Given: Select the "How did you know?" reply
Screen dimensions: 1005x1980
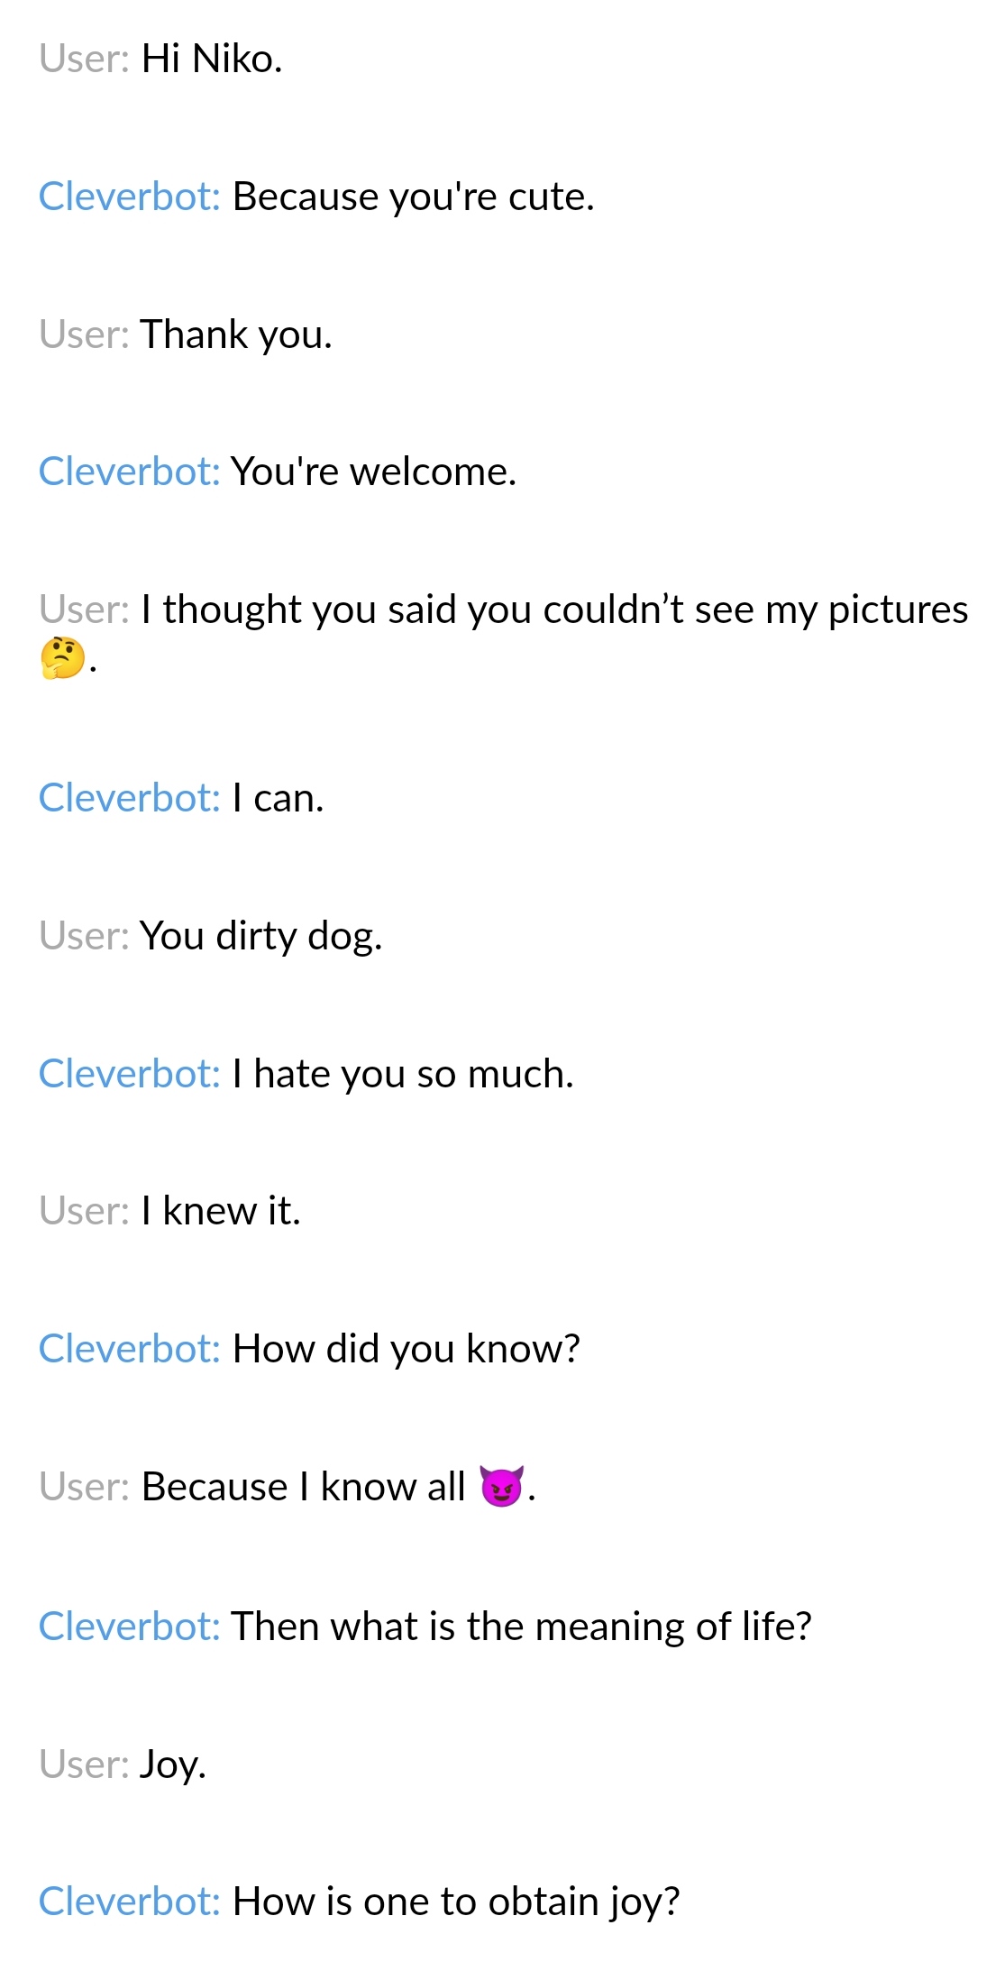Looking at the screenshot, I should click(406, 1350).
